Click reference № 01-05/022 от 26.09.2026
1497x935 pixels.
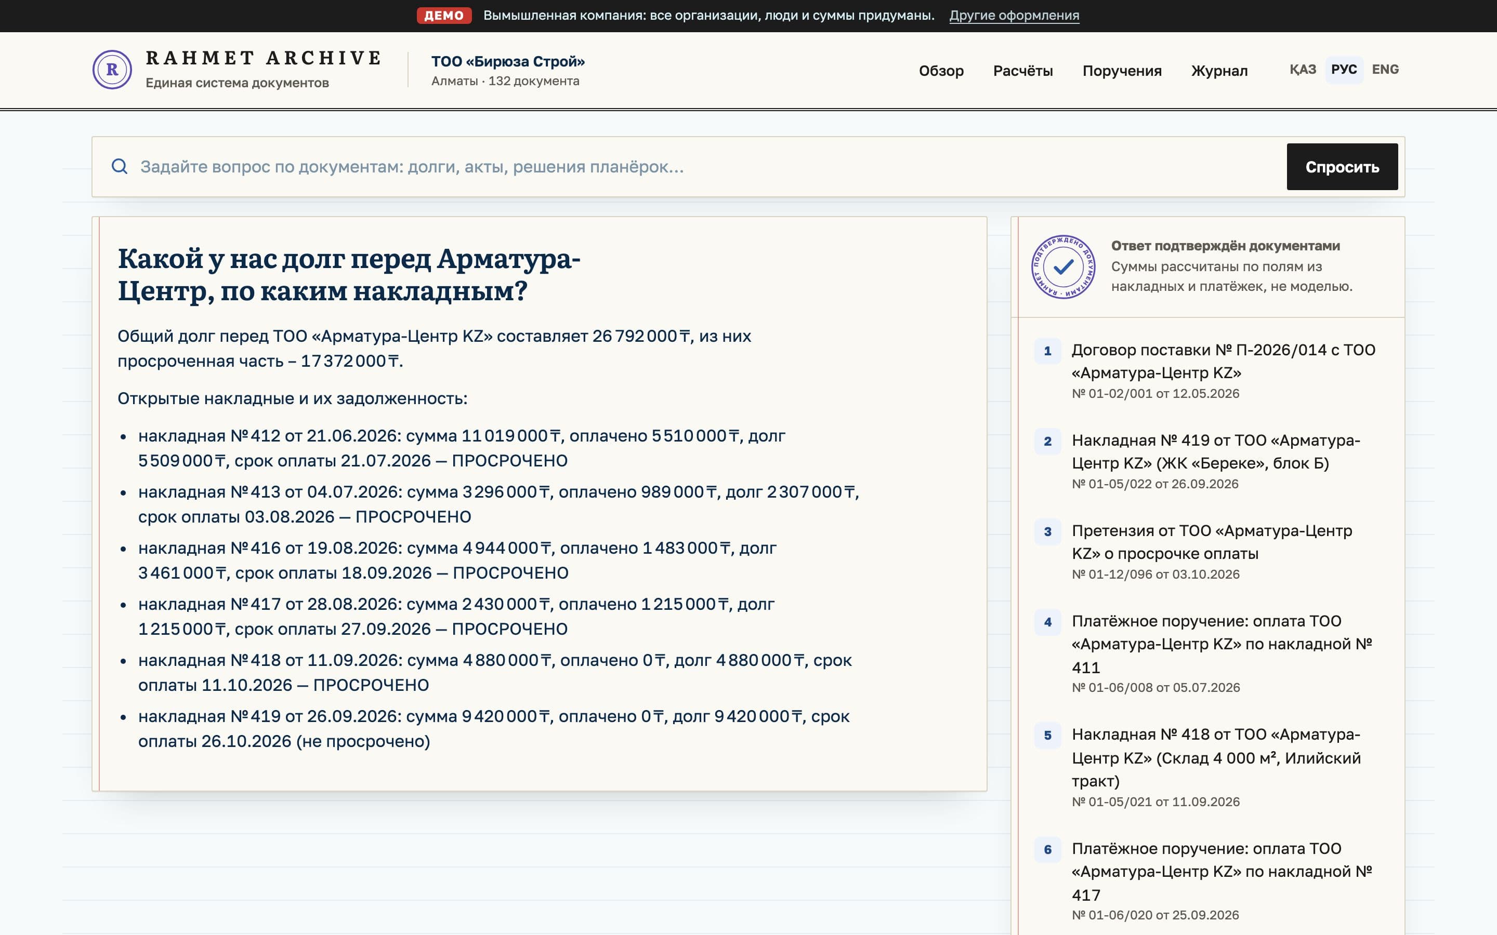[x=1155, y=484]
